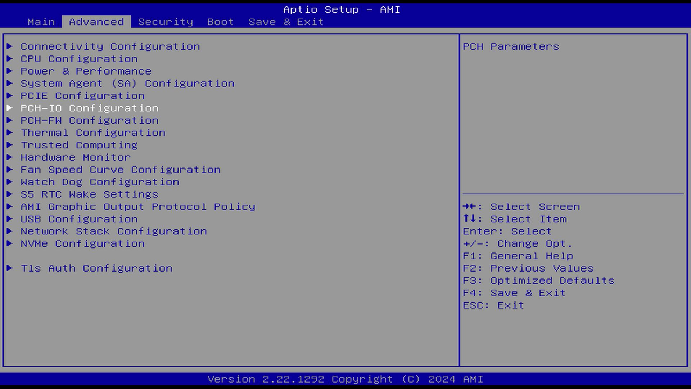Click triangle icon next to CPU Configuration
Screen dimensions: 691x389
10,59
